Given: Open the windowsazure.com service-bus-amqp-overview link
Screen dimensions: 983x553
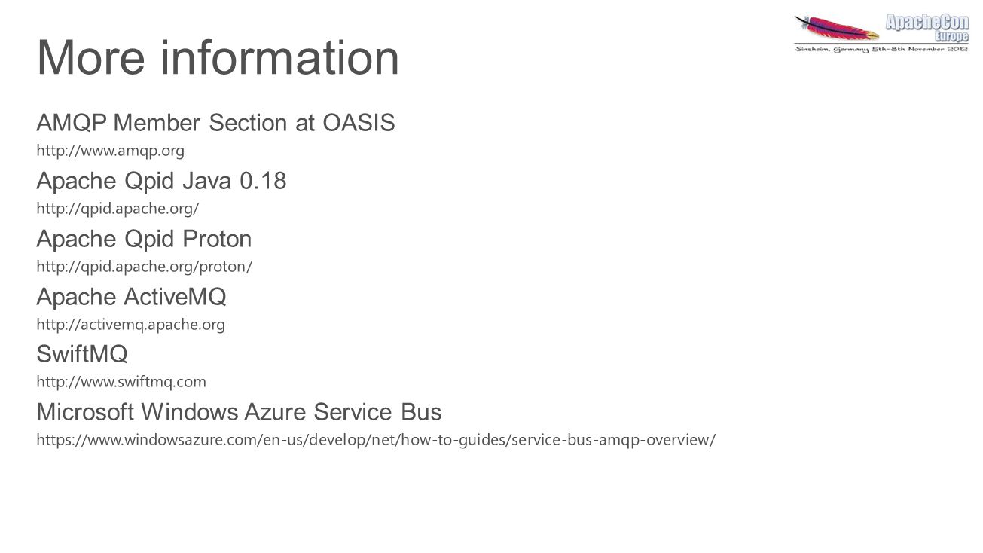Looking at the screenshot, I should 377,440.
